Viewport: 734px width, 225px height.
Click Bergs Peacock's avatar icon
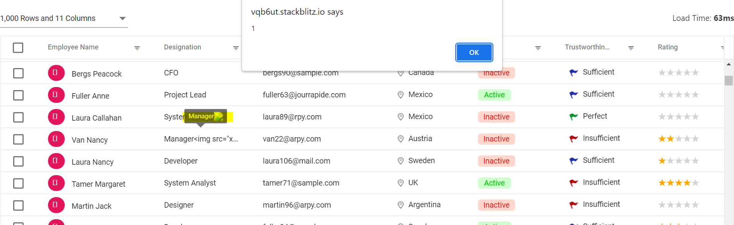56,73
